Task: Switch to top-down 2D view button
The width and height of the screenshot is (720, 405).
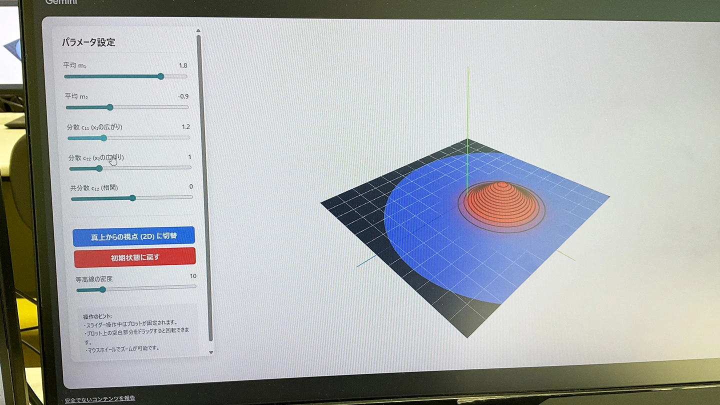Action: [133, 236]
